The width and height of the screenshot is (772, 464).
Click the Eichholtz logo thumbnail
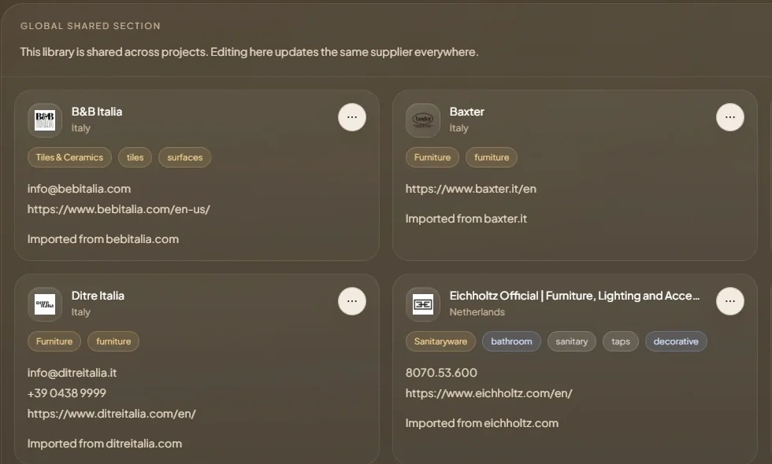pos(423,304)
